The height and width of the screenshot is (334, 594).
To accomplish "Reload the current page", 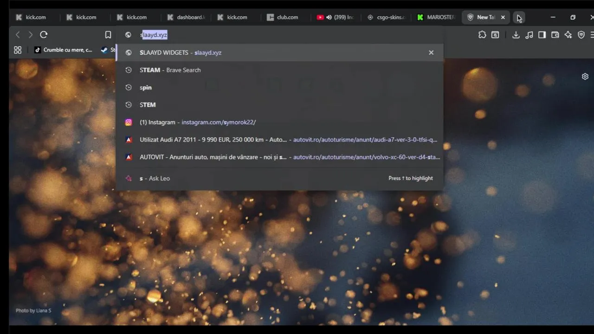I will tap(44, 35).
